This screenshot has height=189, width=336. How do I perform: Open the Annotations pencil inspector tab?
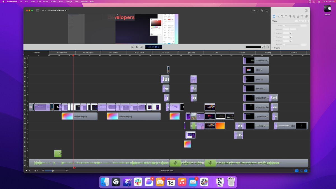tap(298, 17)
